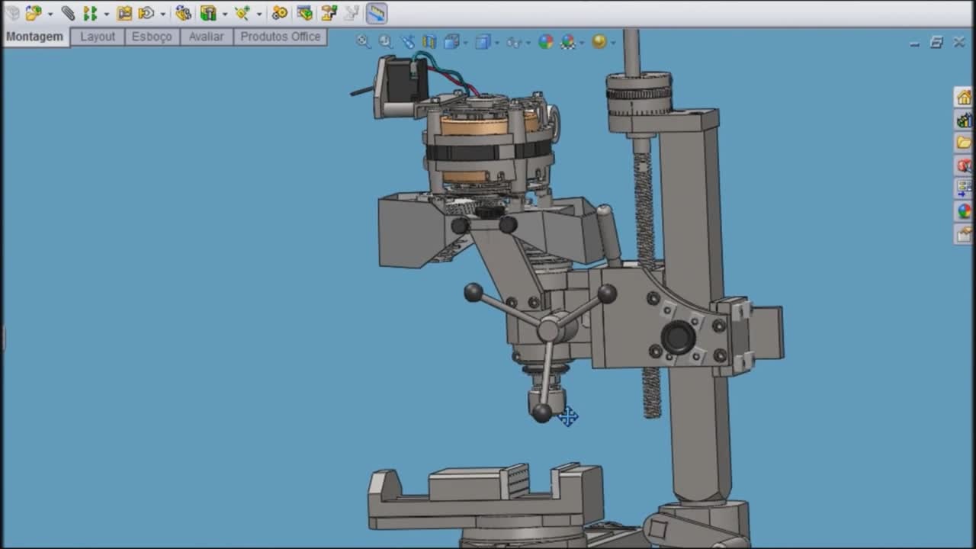This screenshot has width=976, height=549.
Task: Click the Zoom to Area icon
Action: (x=386, y=42)
